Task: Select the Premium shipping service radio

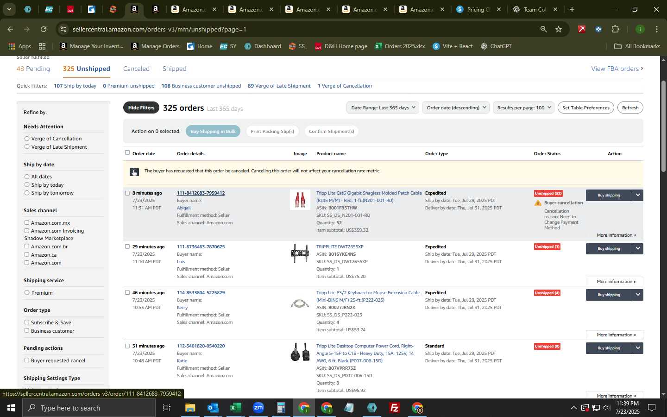Action: click(x=27, y=293)
